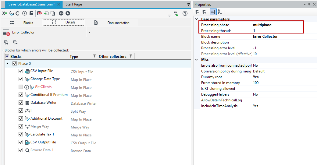Click the Run play button icon

[68, 13]
